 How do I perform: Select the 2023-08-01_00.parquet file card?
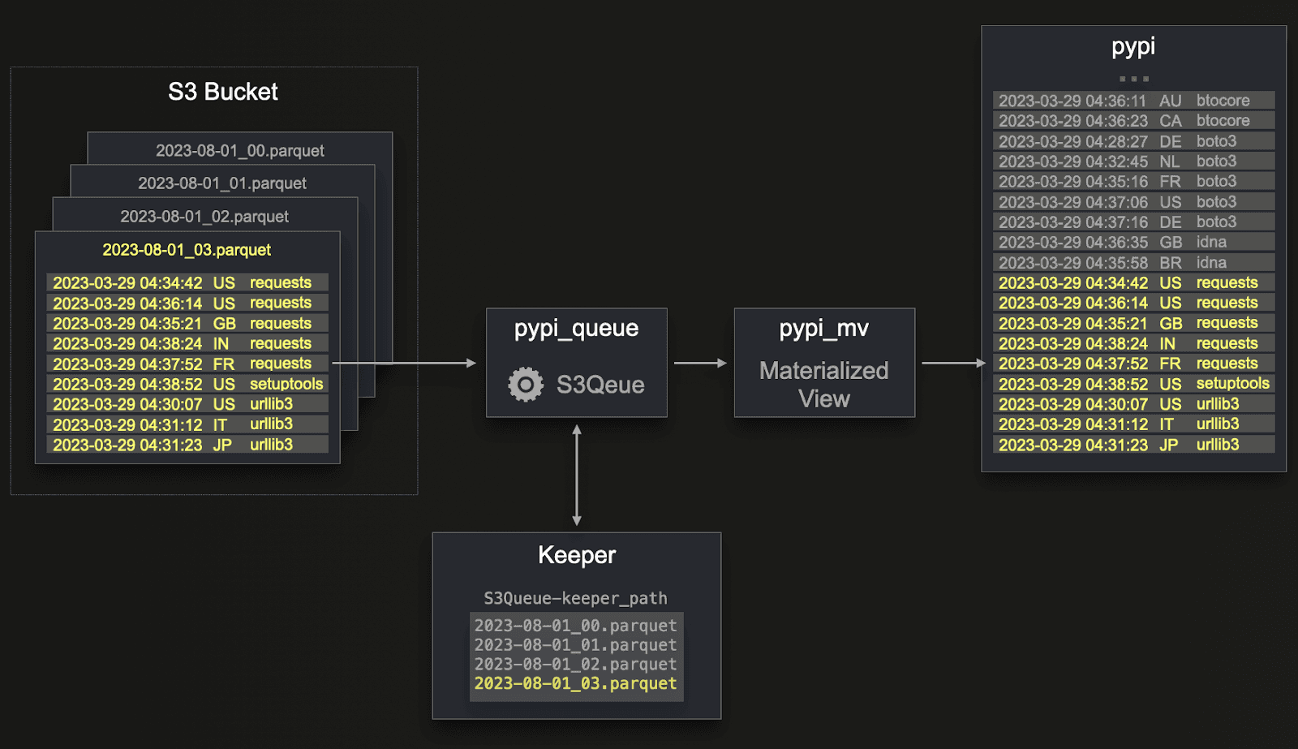coord(240,150)
